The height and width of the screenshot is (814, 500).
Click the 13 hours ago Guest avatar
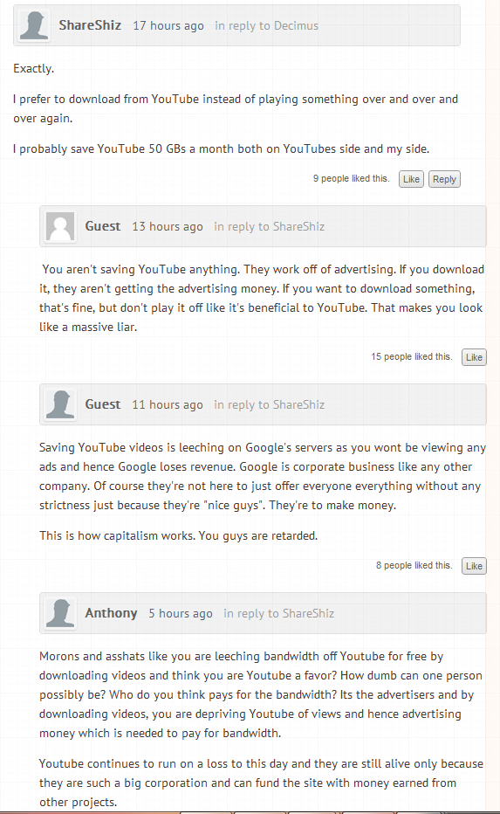click(60, 226)
